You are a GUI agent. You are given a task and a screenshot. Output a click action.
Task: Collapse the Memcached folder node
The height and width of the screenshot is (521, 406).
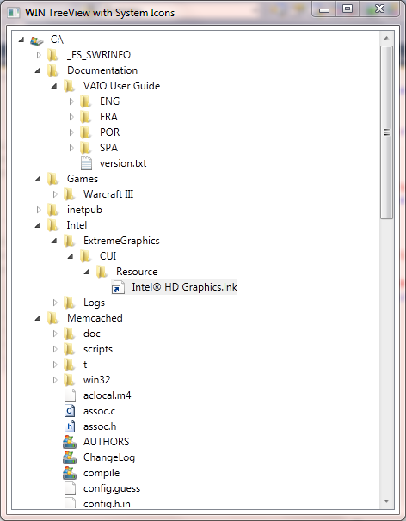coord(38,318)
